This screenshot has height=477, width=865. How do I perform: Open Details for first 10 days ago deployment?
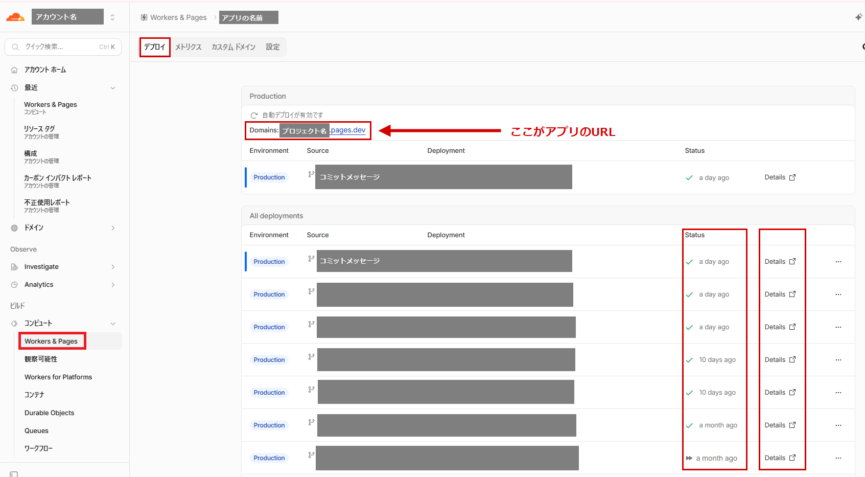(x=780, y=359)
